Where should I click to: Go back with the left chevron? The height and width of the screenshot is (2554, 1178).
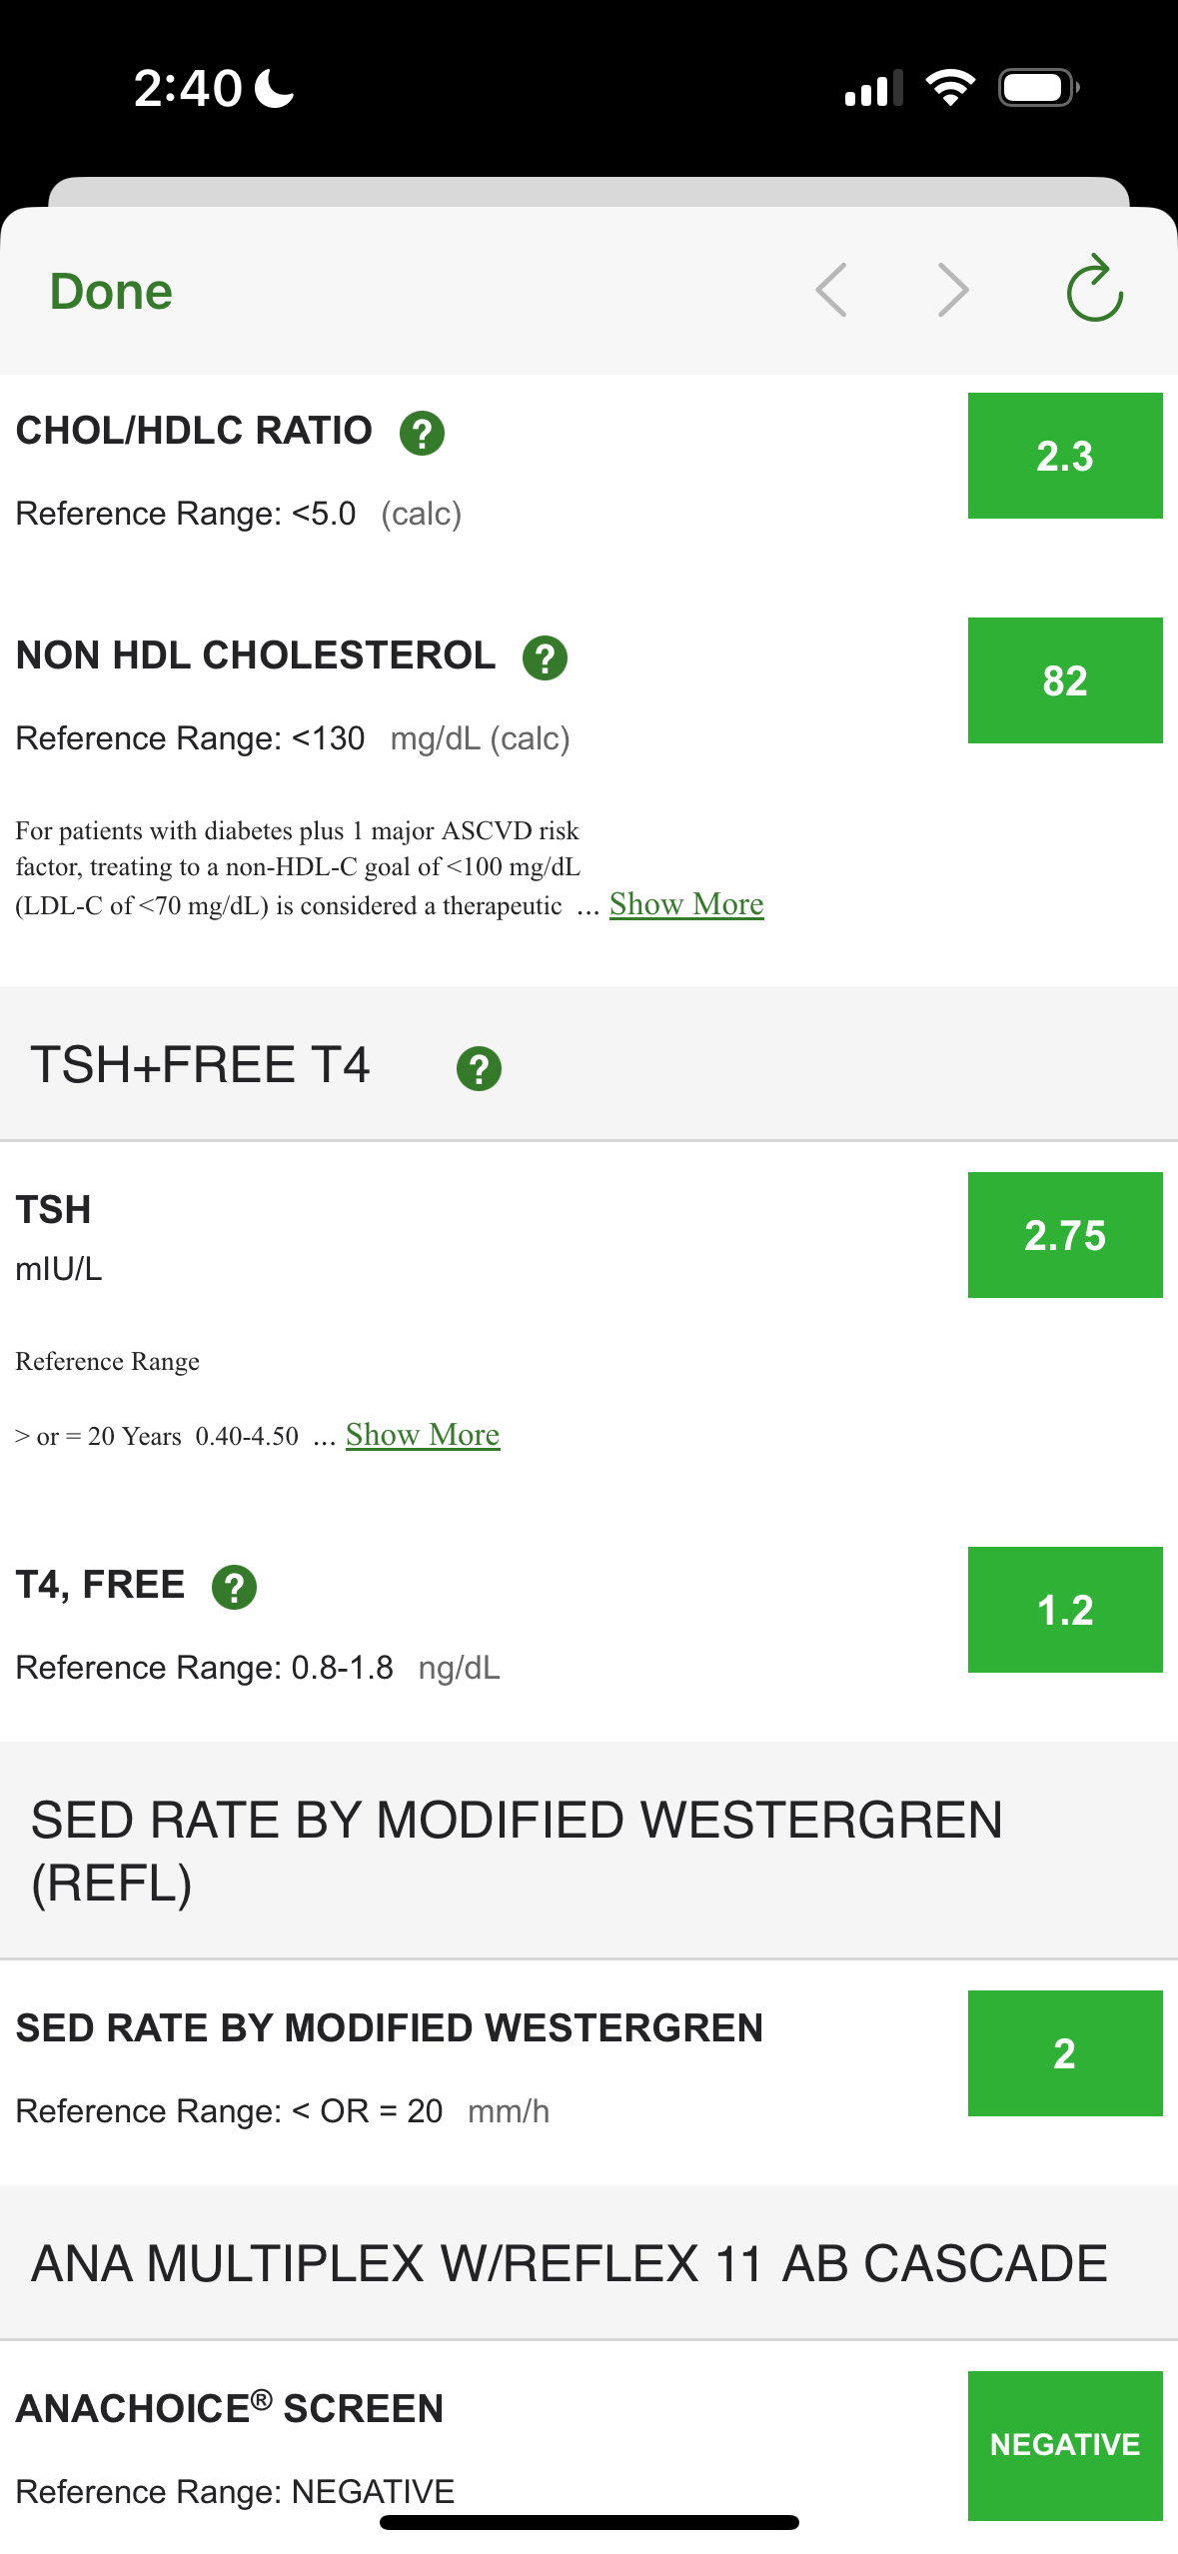point(831,291)
